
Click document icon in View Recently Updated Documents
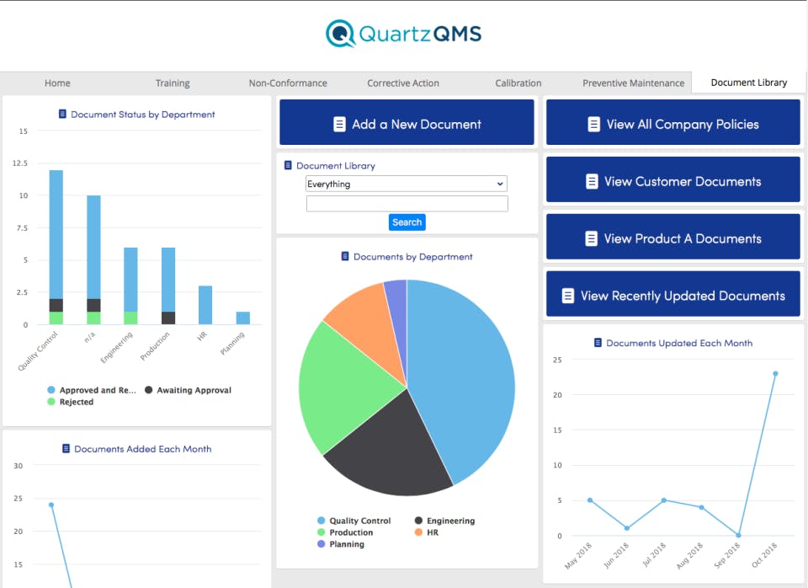(x=568, y=296)
